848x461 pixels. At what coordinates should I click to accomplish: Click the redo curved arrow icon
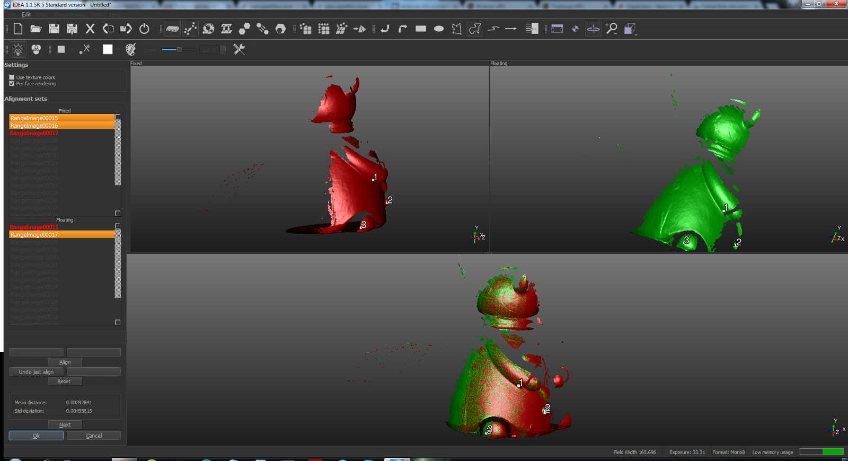tap(403, 29)
